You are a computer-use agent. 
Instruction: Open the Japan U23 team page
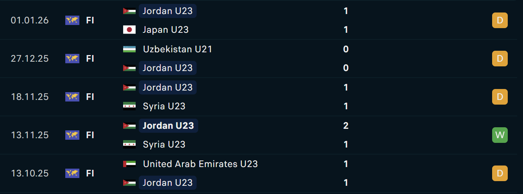pos(166,30)
